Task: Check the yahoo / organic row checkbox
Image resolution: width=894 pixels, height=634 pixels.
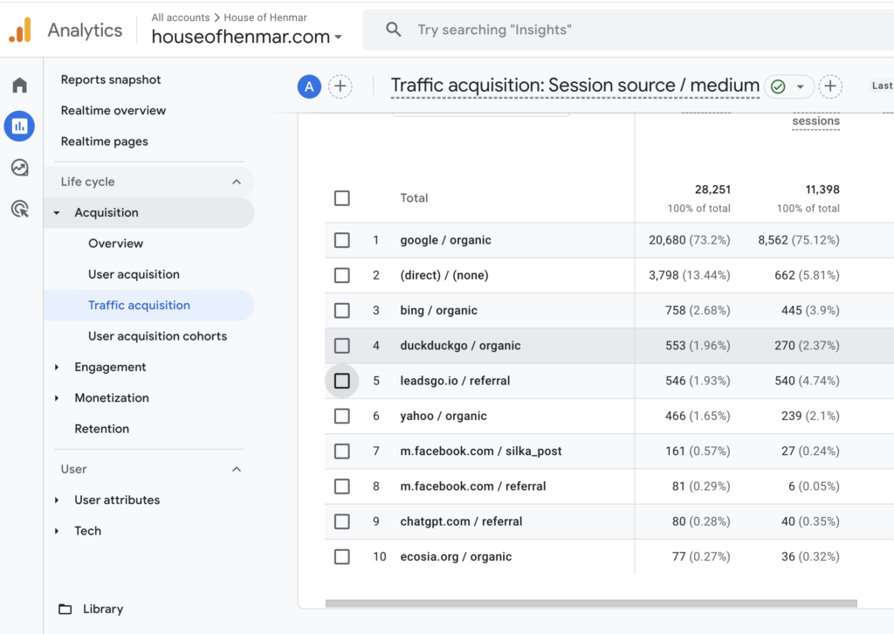Action: tap(342, 417)
